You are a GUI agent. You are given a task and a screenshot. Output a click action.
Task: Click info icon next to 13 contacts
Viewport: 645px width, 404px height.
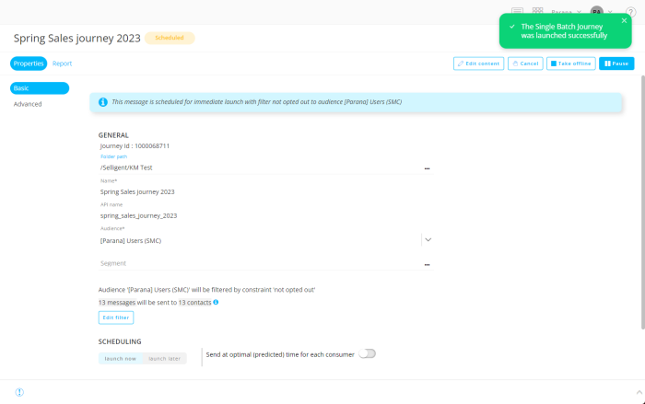(x=216, y=302)
